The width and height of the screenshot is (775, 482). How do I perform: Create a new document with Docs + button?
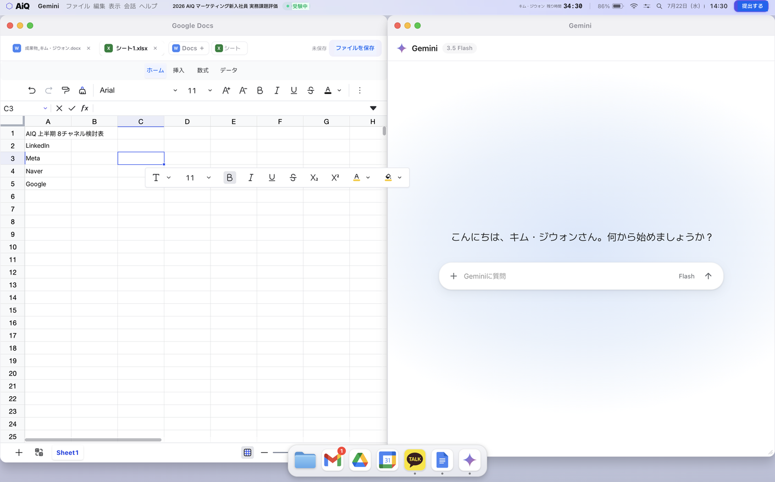click(x=189, y=48)
